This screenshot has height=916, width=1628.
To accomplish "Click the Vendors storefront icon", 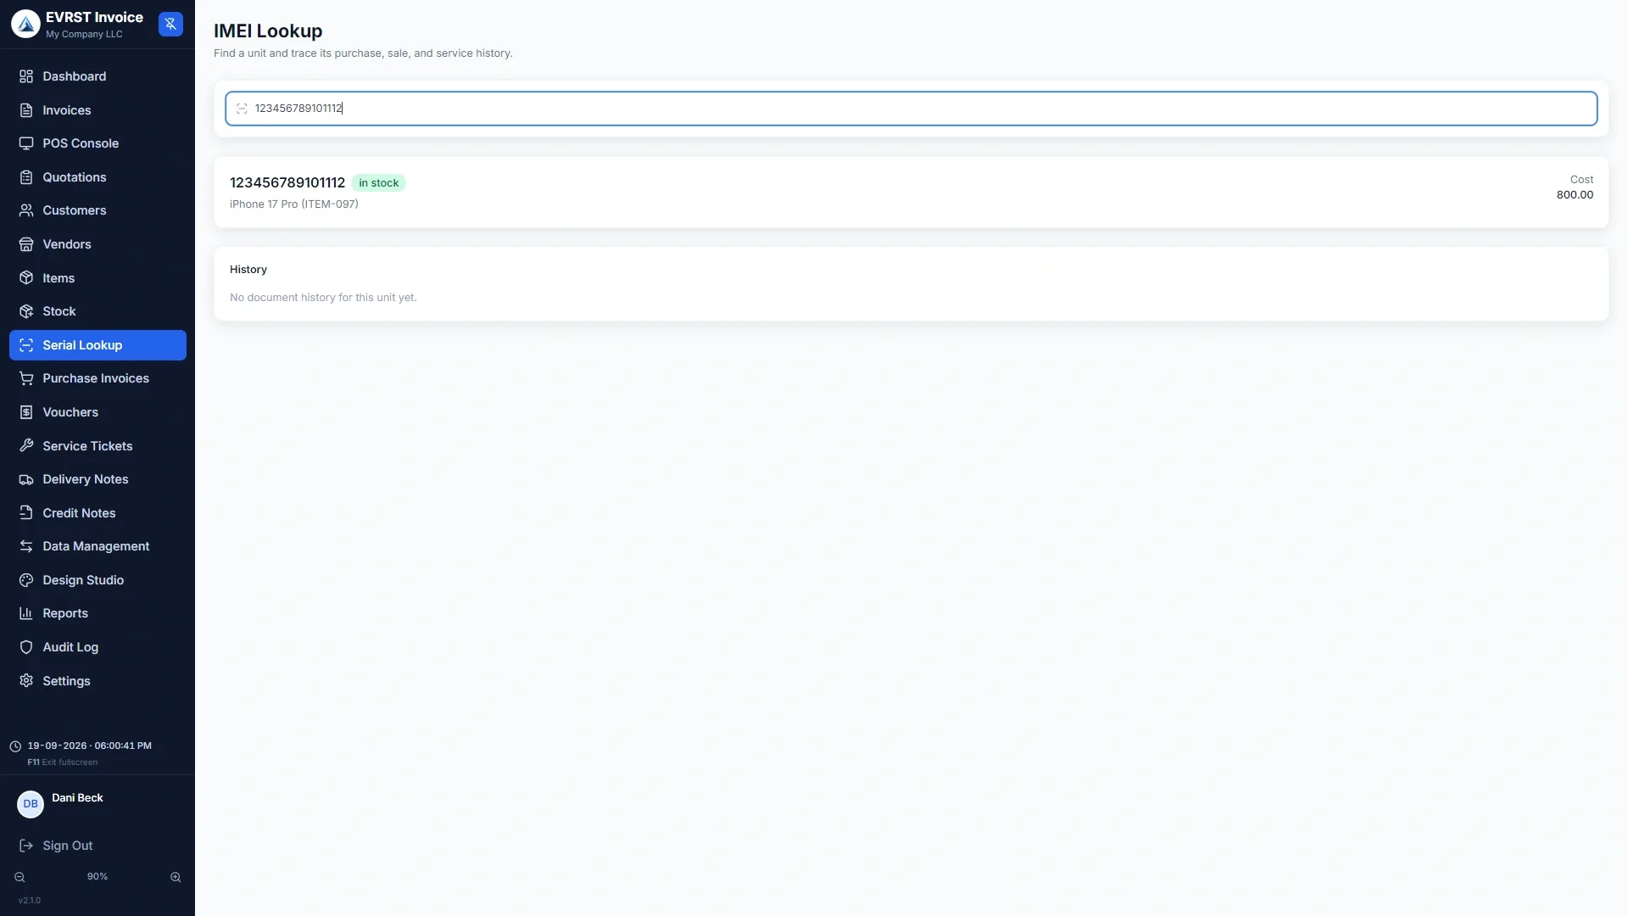I will point(26,244).
